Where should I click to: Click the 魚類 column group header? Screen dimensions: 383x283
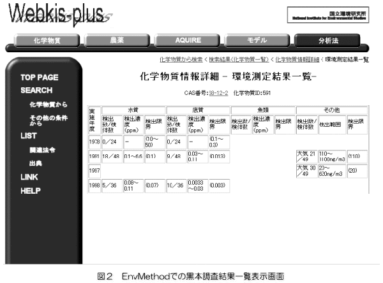point(263,110)
